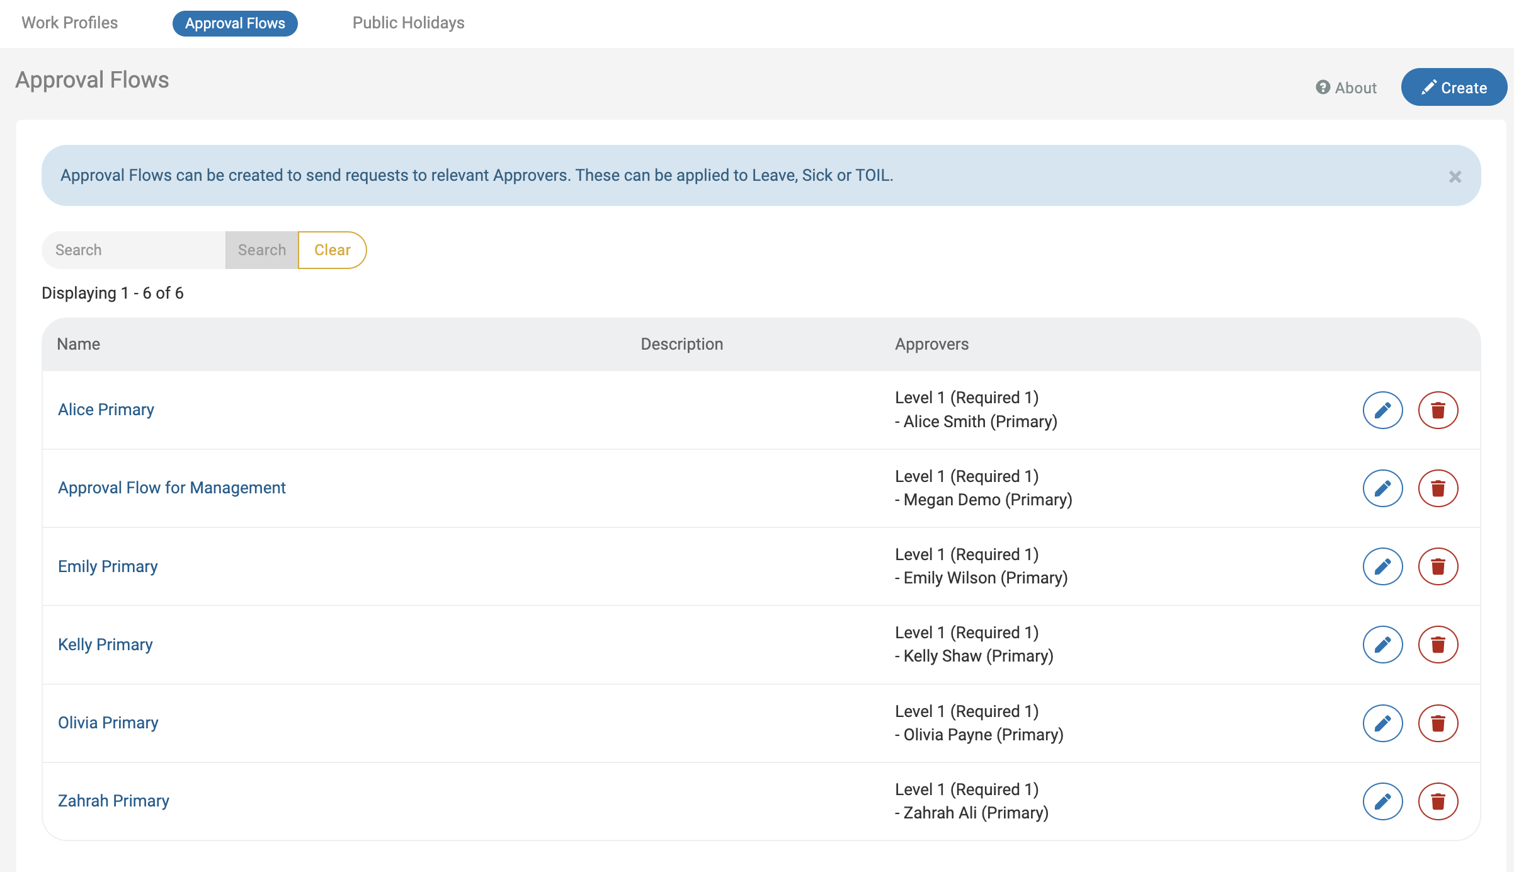Viewport: 1514px width, 872px height.
Task: Delete Approval Flow for Management trash icon
Action: [x=1438, y=488]
